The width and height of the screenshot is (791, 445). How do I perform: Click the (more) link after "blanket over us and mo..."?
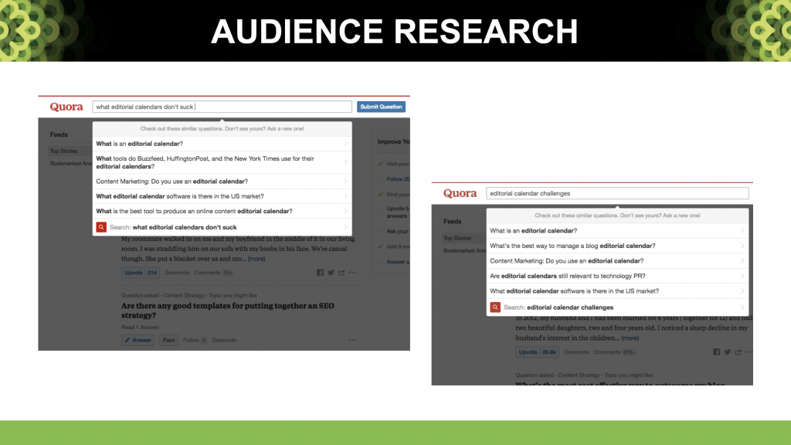coord(256,259)
